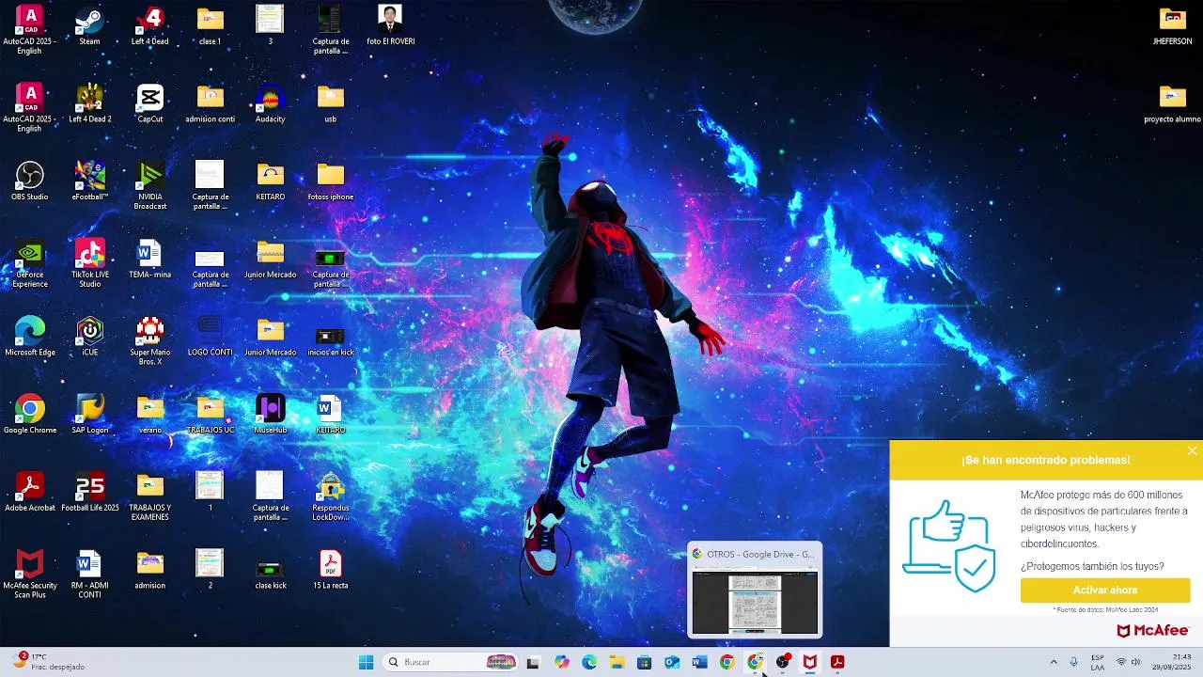Select the fotoss iphone folder
The image size is (1203, 677).
(x=330, y=181)
